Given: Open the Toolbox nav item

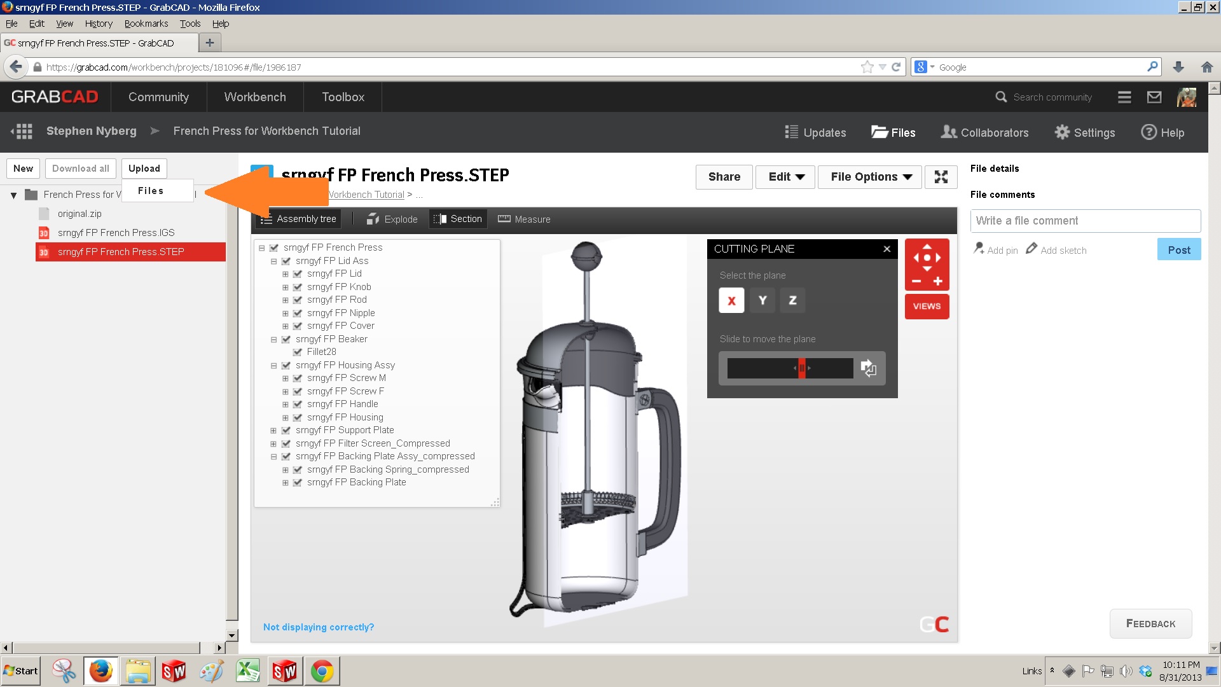Looking at the screenshot, I should 343,97.
